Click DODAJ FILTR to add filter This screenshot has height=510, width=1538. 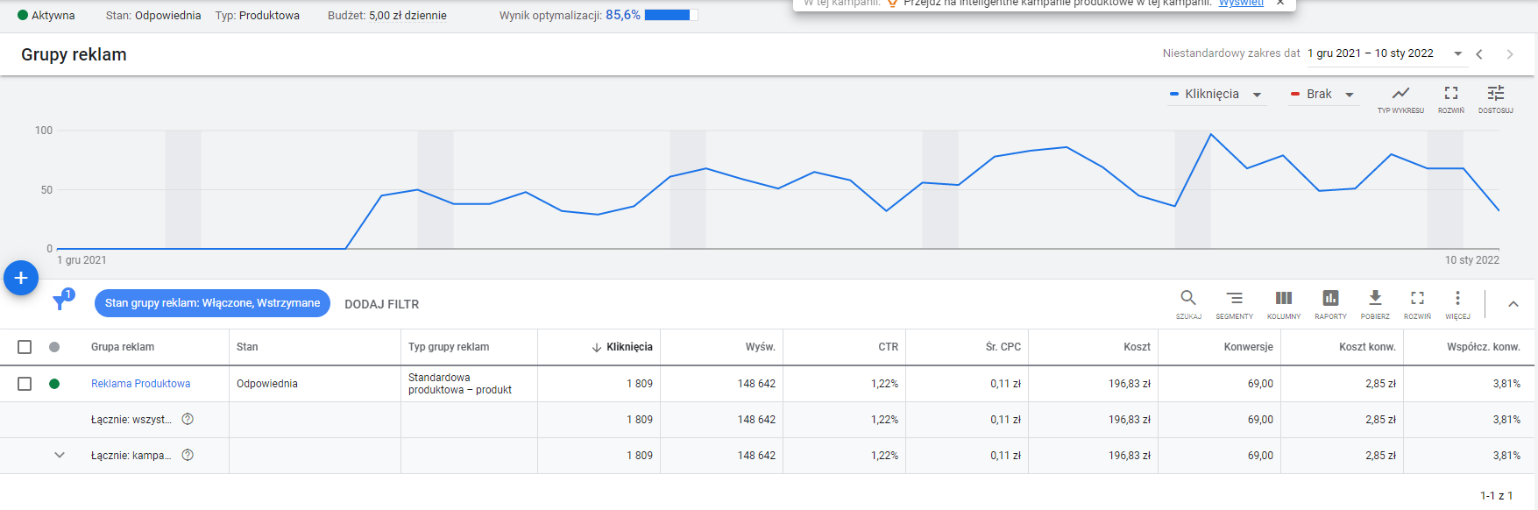[382, 304]
